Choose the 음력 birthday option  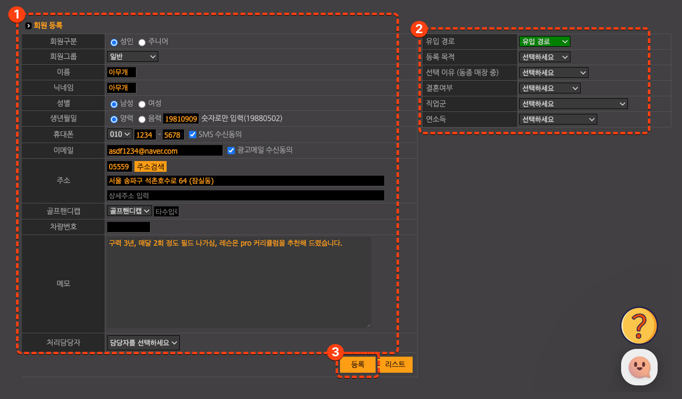click(x=142, y=119)
